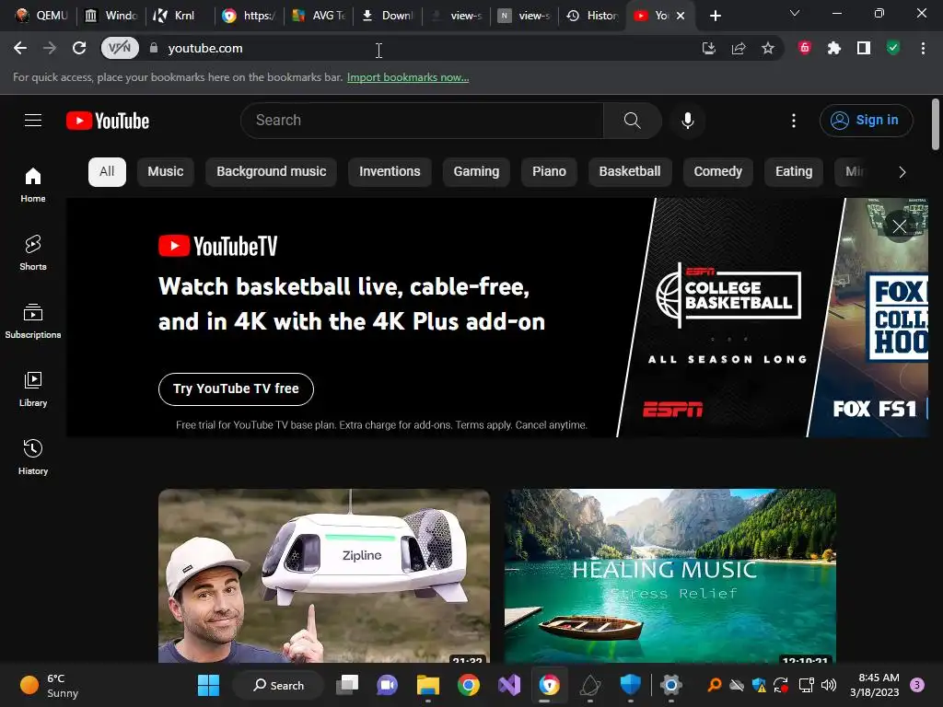Switch to the Downl tab

tap(388, 16)
